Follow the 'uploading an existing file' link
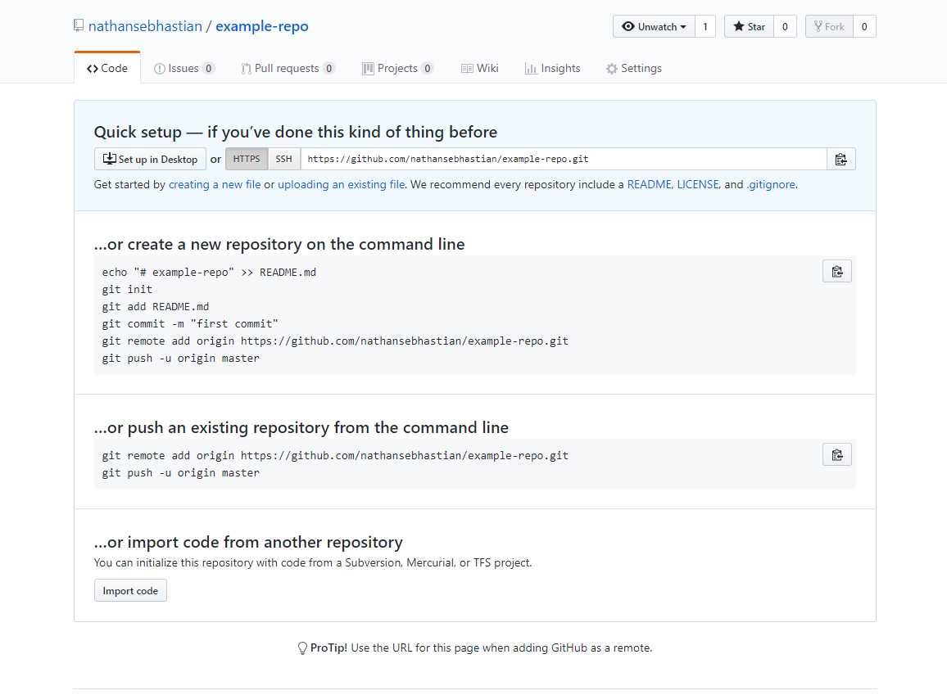 (x=342, y=185)
